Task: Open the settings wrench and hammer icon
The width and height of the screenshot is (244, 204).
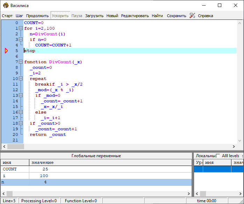Action: (192, 15)
